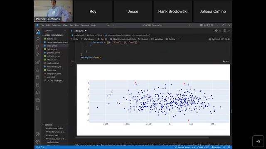Viewport: 266px width, 149px height.
Task: Add a Markdown cell
Action: click(87, 39)
